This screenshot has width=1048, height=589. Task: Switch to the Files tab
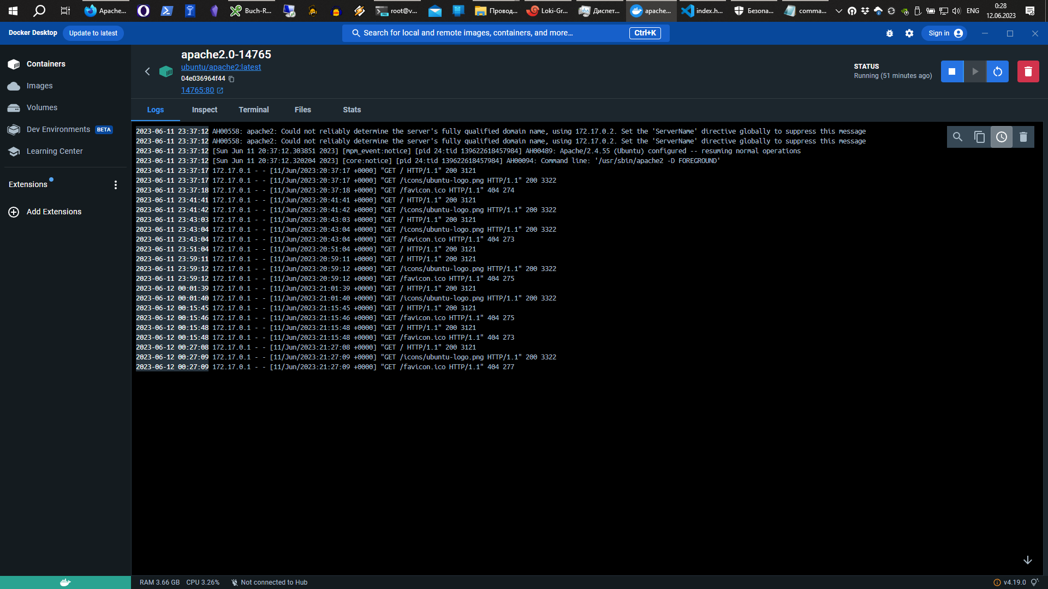pos(303,110)
